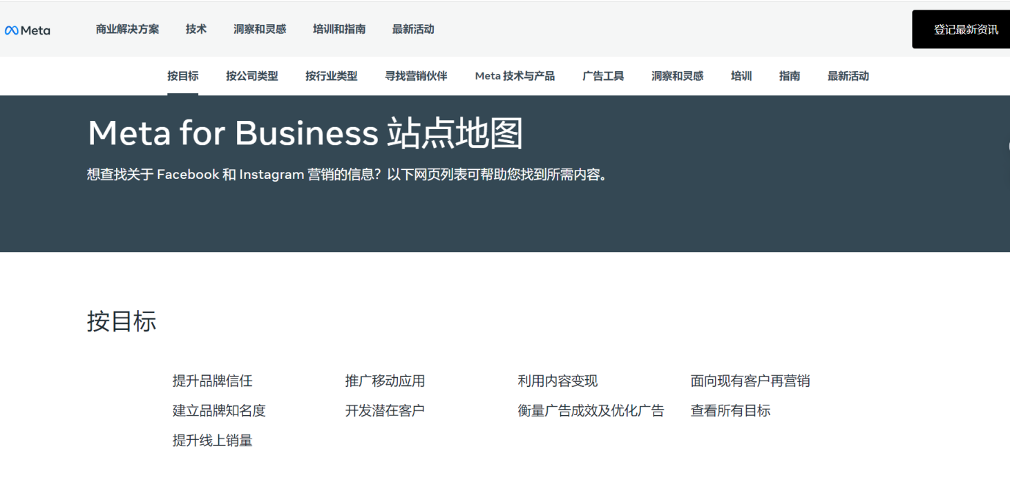Open the 推广移动应用 link
The width and height of the screenshot is (1010, 489).
coord(384,381)
